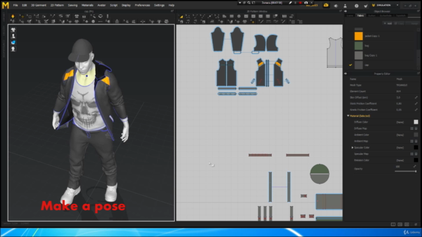Delete the Specular Map with trash icon

416,154
